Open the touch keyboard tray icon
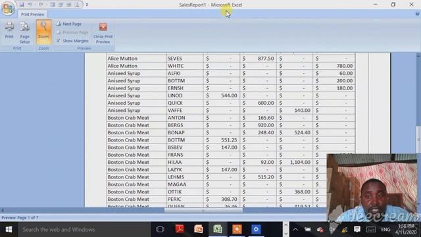Viewport: 421px width, 237px height. pyautogui.click(x=371, y=230)
